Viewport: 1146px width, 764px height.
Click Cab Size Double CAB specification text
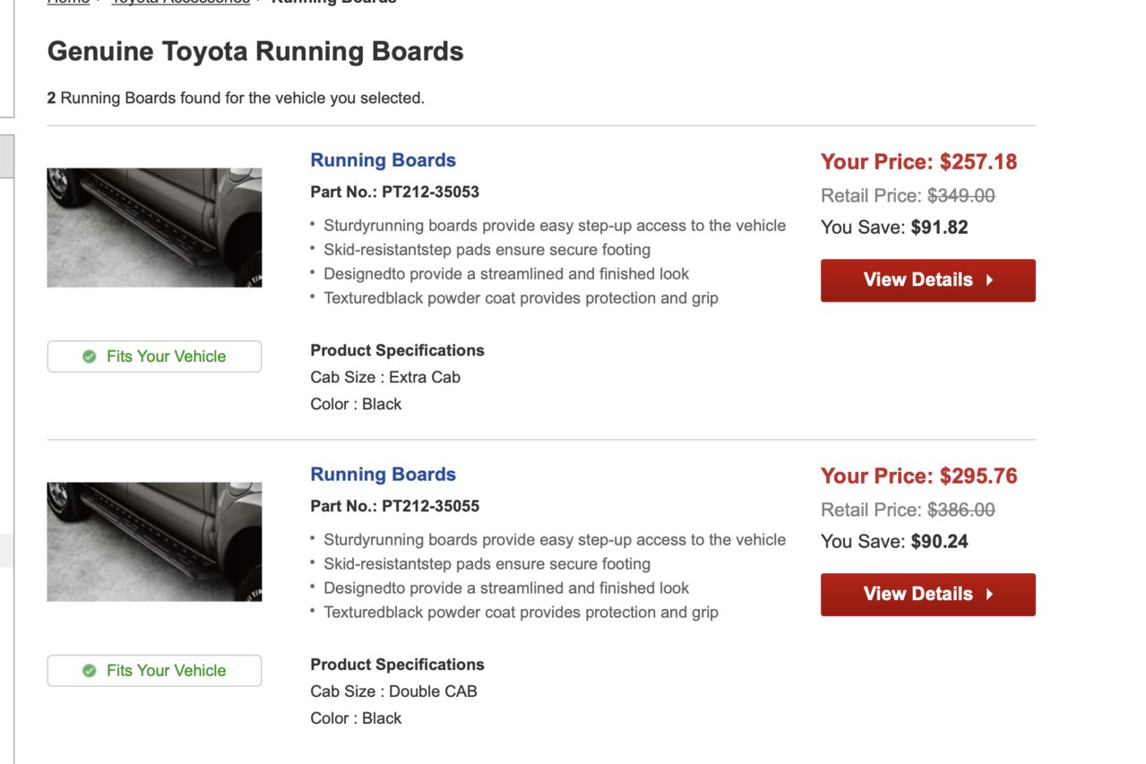pyautogui.click(x=393, y=691)
